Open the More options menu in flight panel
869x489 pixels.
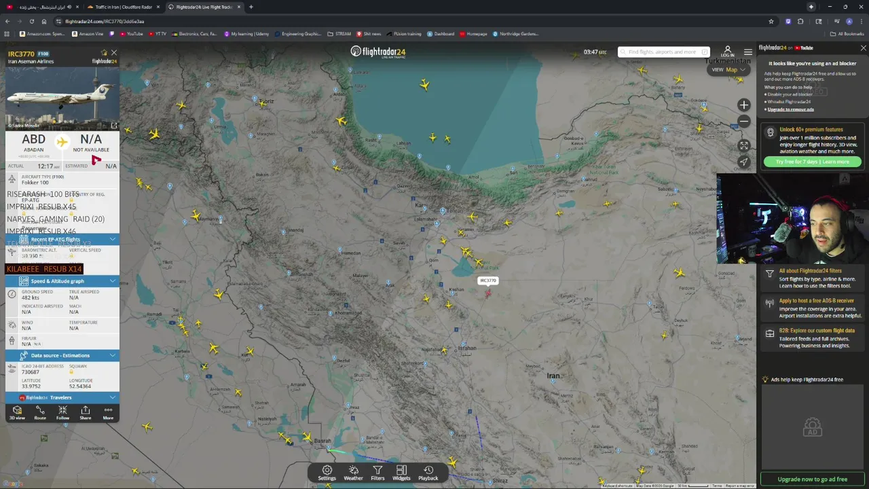(x=108, y=413)
